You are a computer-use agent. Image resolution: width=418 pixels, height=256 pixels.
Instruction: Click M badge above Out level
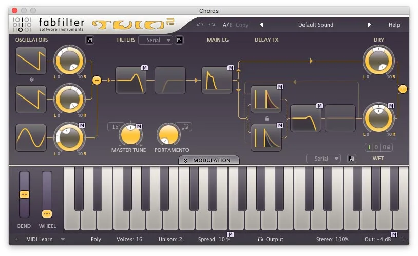tap(394, 234)
